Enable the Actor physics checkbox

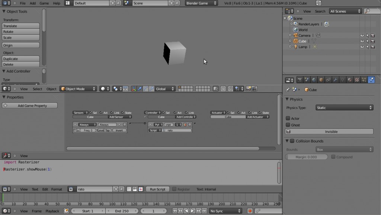coord(288,118)
